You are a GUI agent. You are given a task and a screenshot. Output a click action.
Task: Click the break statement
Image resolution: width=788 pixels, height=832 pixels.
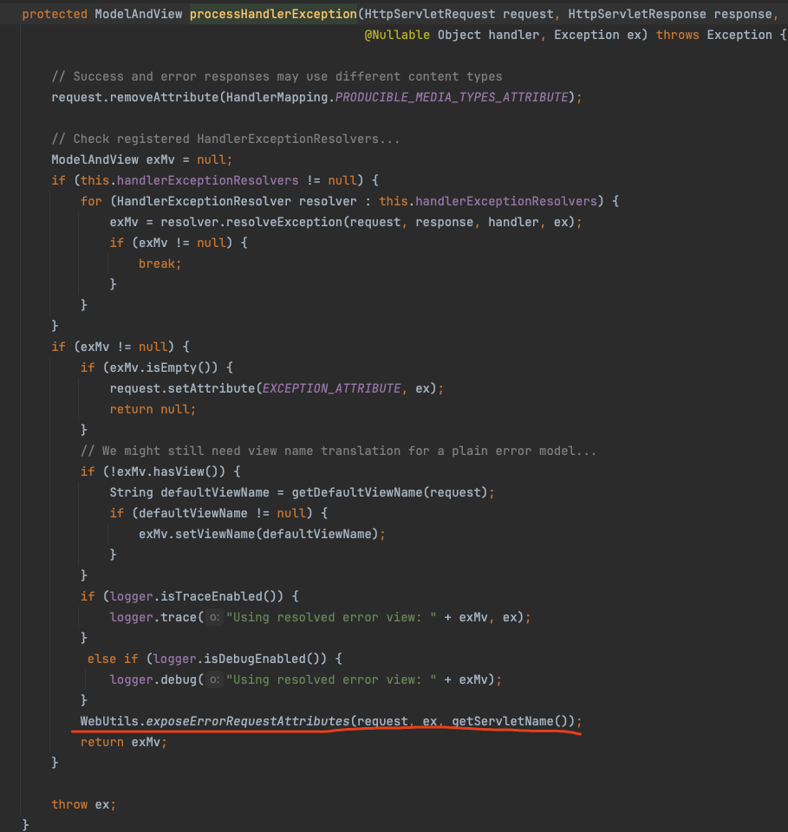160,263
